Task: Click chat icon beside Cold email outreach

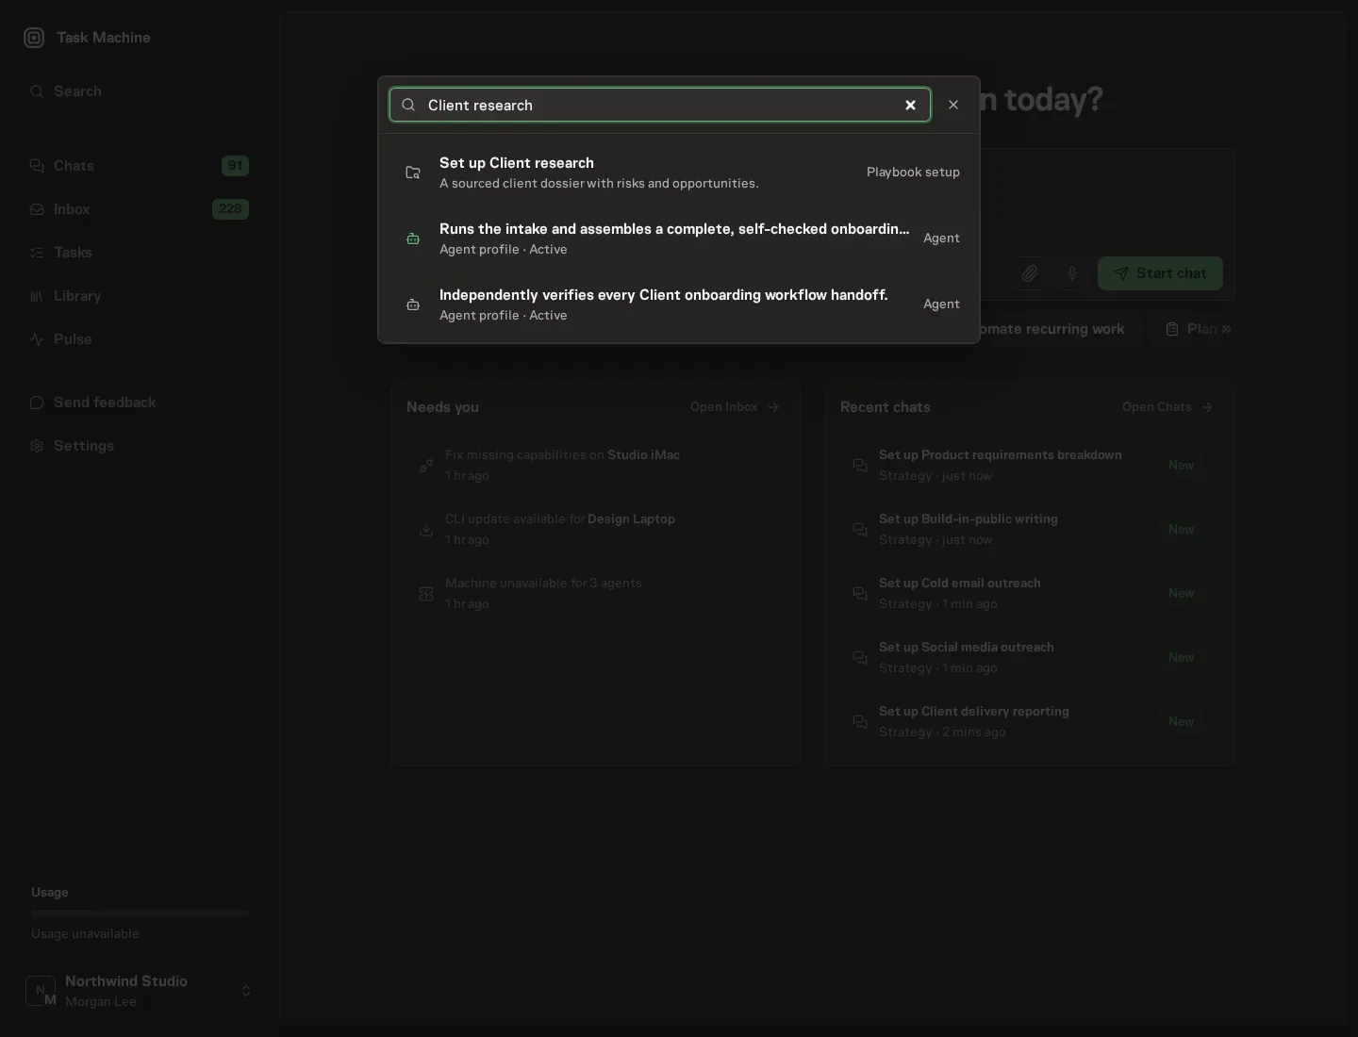Action: pyautogui.click(x=860, y=594)
